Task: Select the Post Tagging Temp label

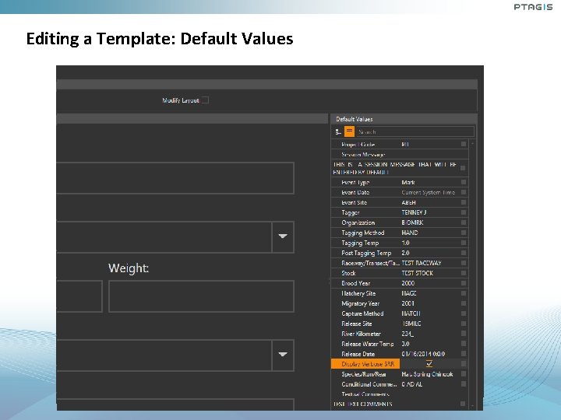Action: [x=366, y=253]
